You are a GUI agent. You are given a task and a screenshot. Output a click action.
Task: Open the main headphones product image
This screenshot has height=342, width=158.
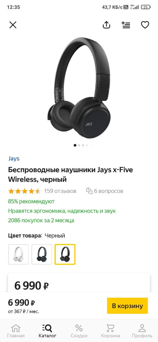79,88
